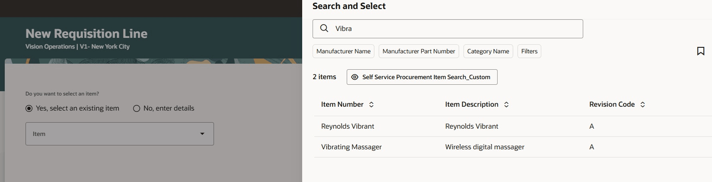Filter by Category Name chip
The height and width of the screenshot is (182, 712).
(x=488, y=51)
